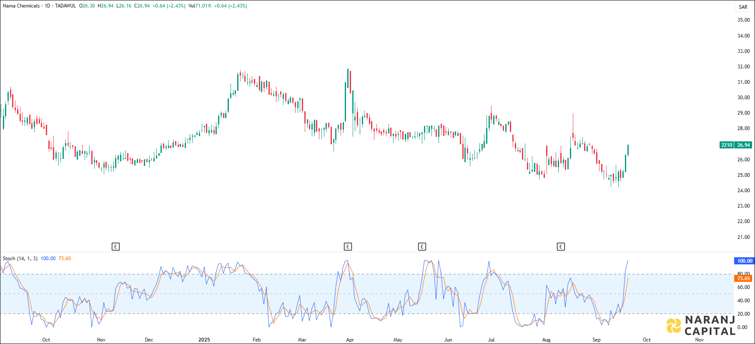Viewport: 755px width, 344px height.
Task: Click the low value L26.16 in the legend
Action: click(124, 6)
